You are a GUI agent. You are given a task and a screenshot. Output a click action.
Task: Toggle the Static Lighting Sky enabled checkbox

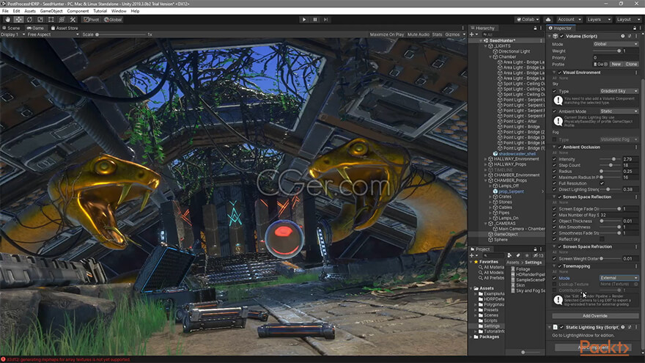(562, 327)
